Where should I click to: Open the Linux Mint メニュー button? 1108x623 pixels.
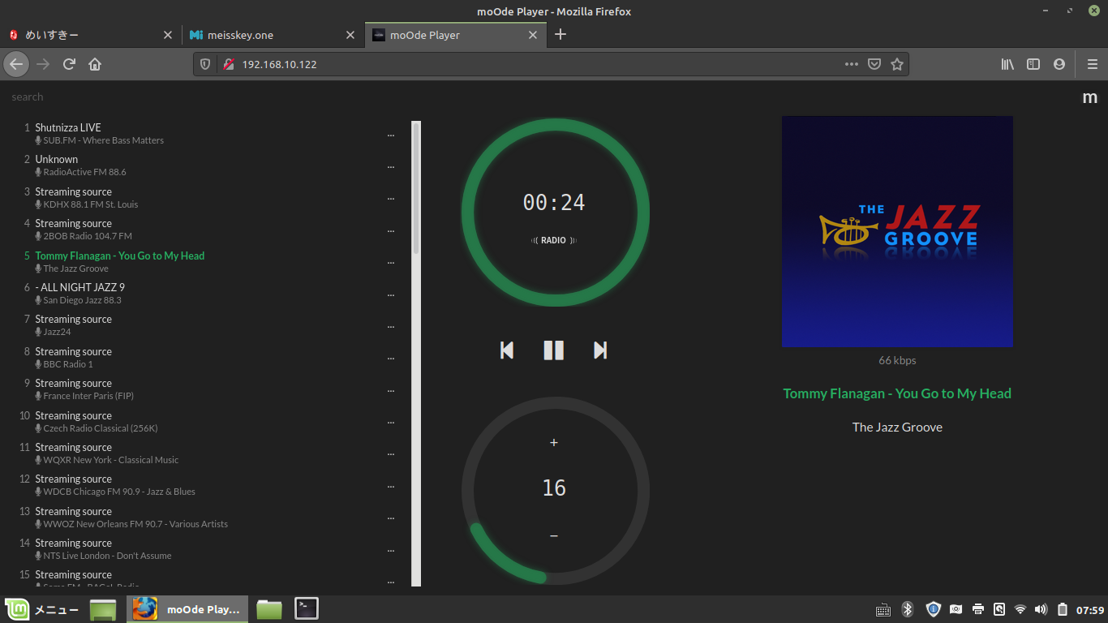pyautogui.click(x=42, y=609)
